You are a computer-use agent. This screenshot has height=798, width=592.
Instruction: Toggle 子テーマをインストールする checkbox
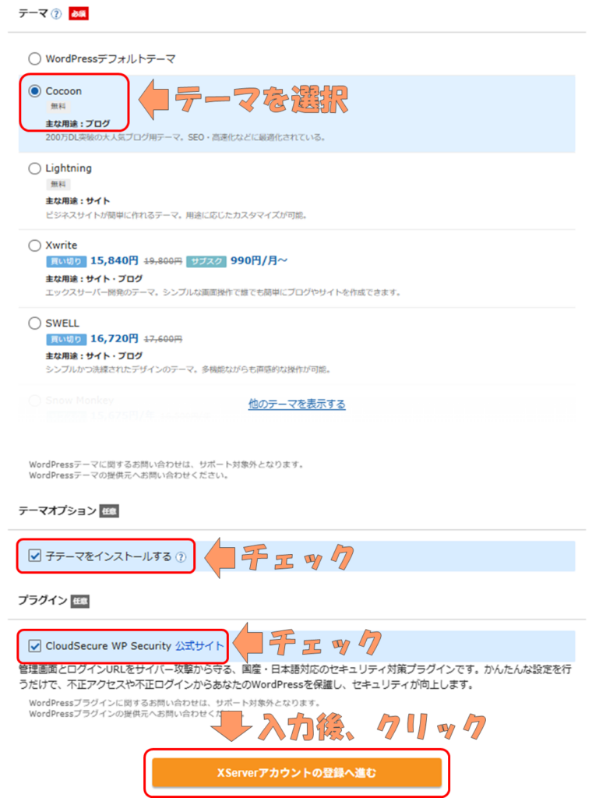point(34,556)
